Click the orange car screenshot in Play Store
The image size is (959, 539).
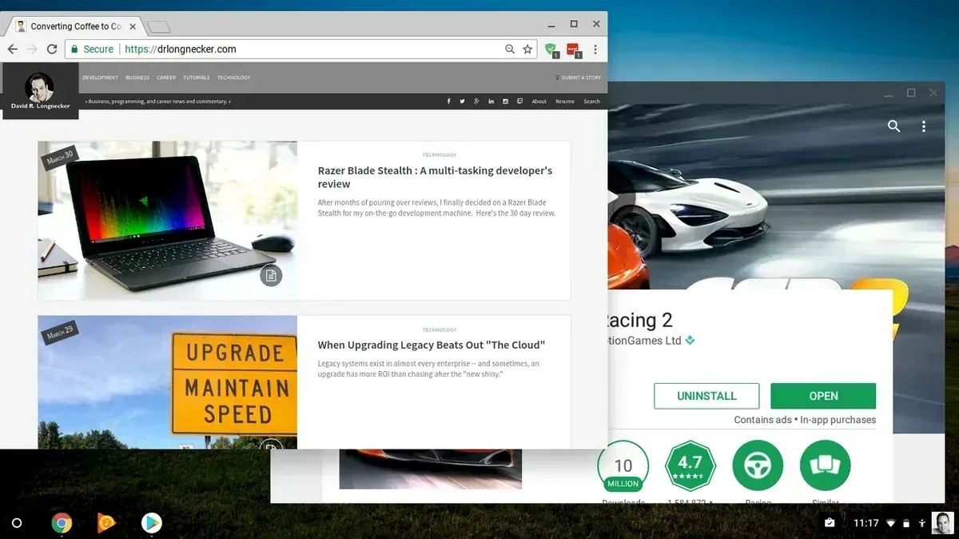431,469
